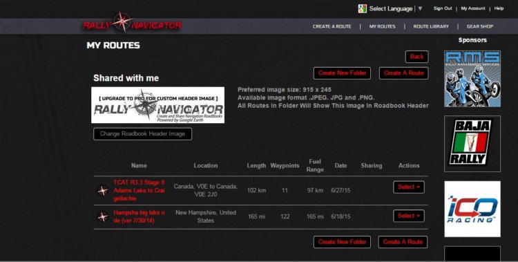Click bottom Create New Folder button
This screenshot has height=262, width=518.
tap(343, 242)
